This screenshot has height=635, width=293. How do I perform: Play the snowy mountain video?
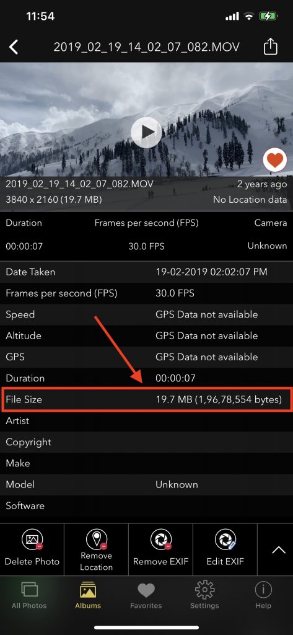(146, 132)
